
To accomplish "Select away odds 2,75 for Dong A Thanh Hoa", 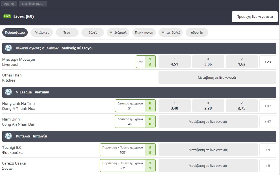I will point(242,106).
